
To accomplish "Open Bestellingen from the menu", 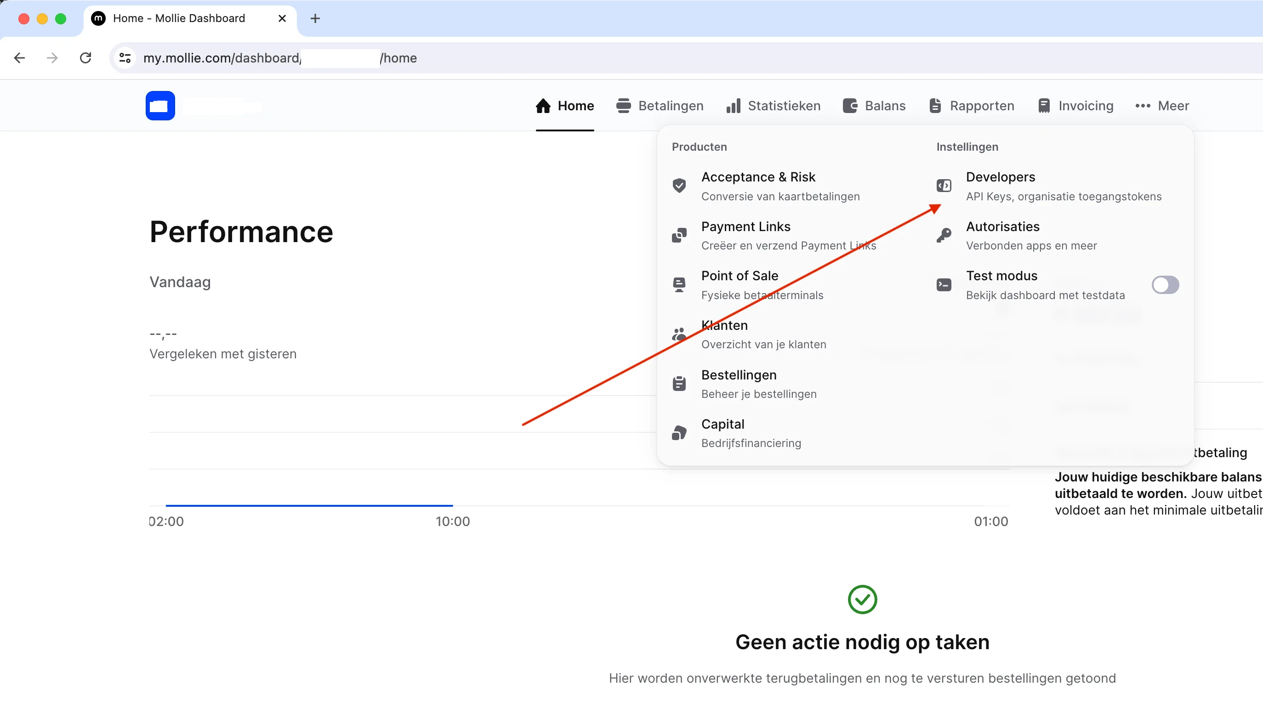I will (744, 384).
